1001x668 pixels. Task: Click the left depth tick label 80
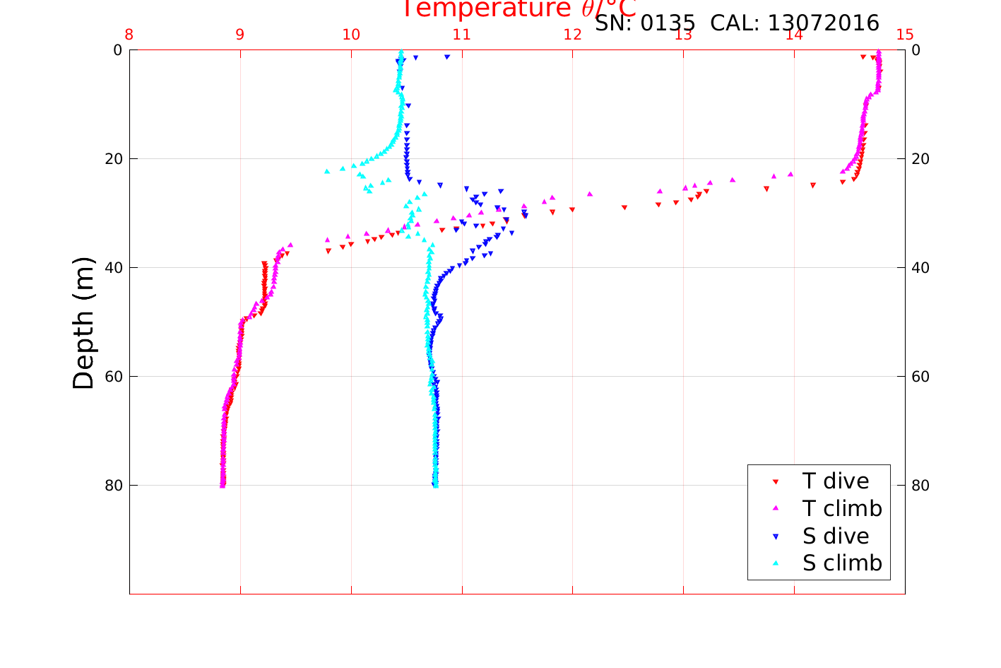[x=113, y=486]
